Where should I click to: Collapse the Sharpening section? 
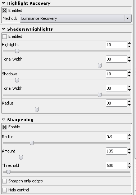pos(4,120)
